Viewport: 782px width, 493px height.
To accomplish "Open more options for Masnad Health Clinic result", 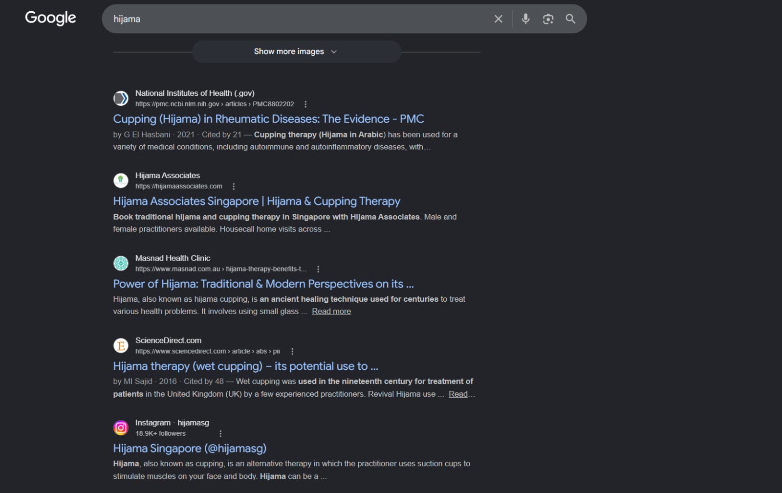I will (x=318, y=269).
